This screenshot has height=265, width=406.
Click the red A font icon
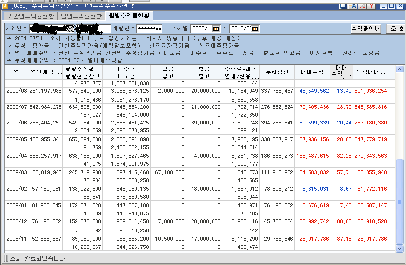[362, 6]
